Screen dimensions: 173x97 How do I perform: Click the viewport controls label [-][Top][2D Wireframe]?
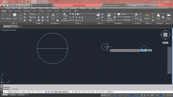(x=8, y=30)
